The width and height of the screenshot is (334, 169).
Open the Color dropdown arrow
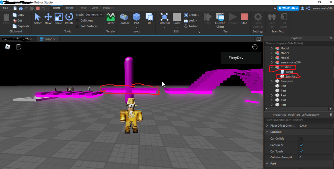click(x=177, y=27)
